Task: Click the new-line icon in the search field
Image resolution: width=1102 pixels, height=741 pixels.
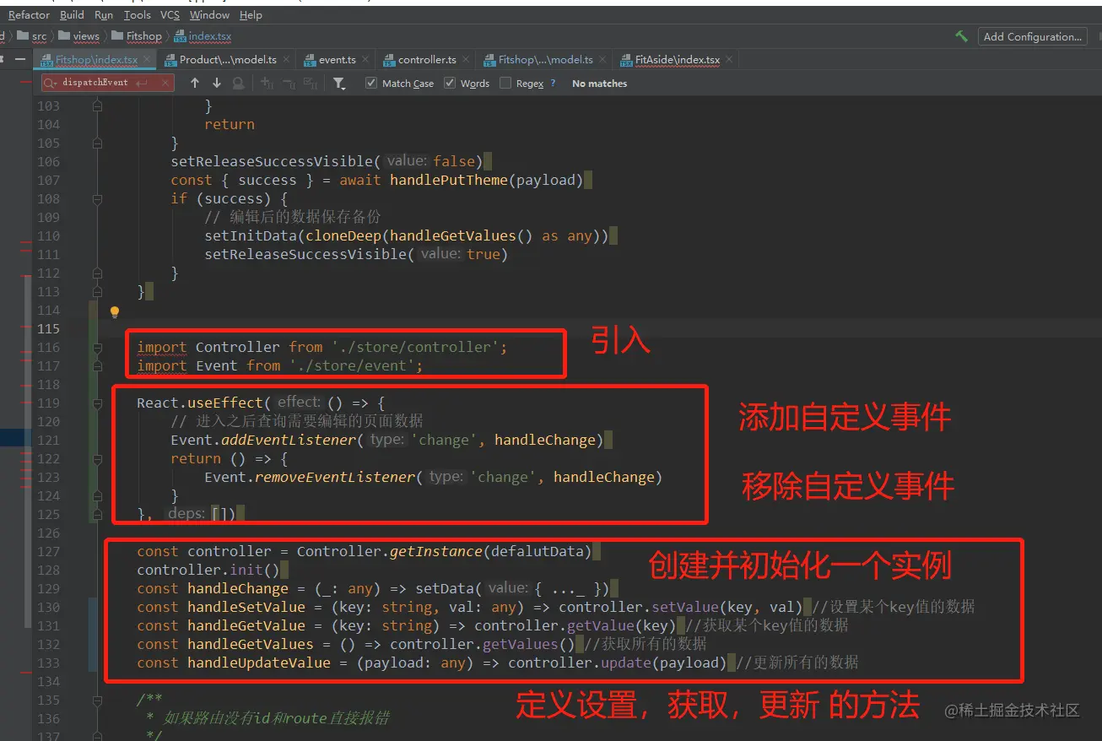Action: coord(142,83)
